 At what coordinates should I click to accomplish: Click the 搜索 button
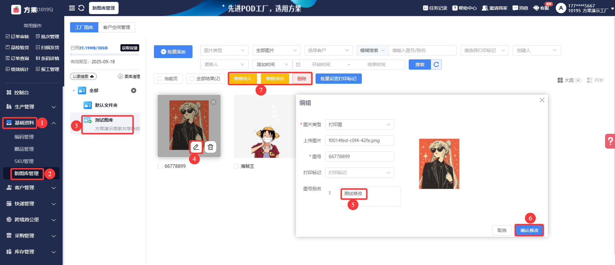tap(420, 64)
